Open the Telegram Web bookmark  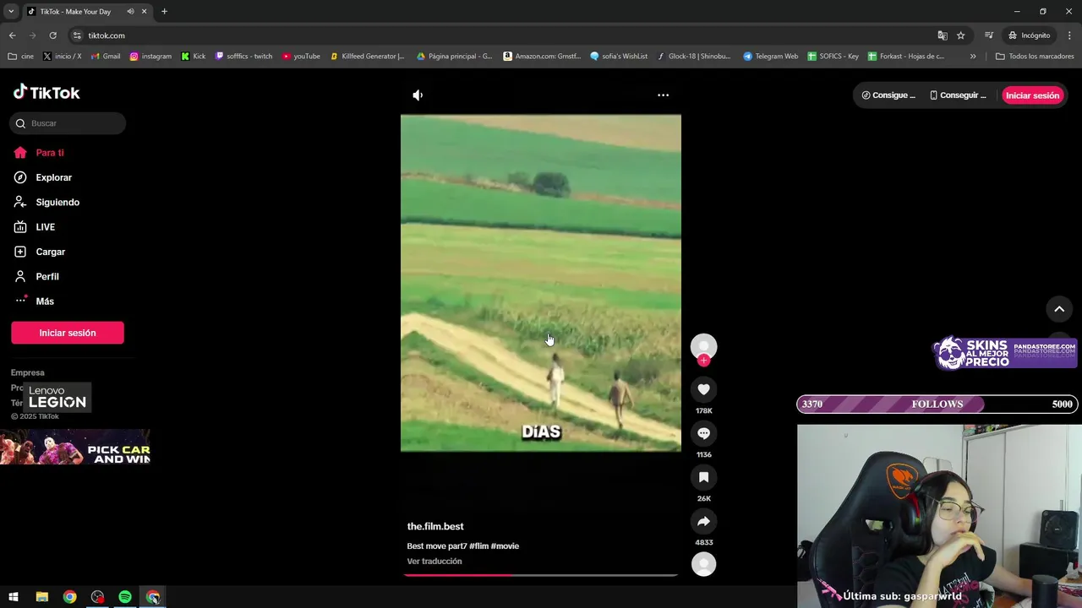pyautogui.click(x=770, y=57)
